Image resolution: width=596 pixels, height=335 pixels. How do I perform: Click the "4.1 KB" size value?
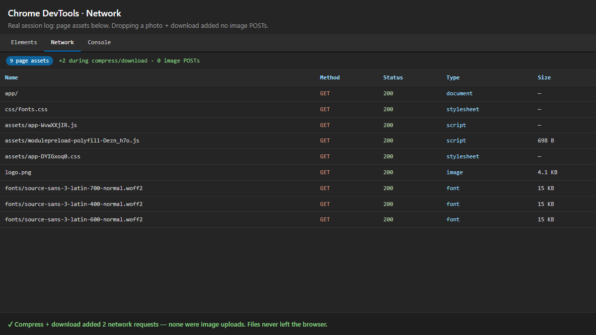pos(547,172)
